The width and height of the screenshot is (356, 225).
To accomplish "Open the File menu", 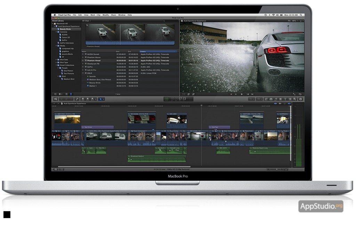I will (x=74, y=15).
